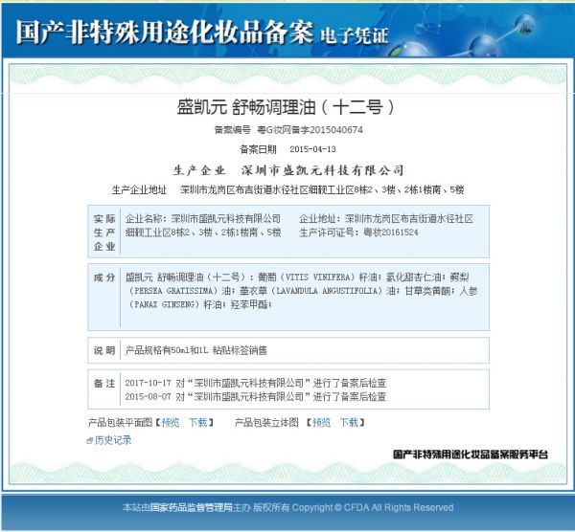575x532 pixels.
Task: Select product title 盛凯元 舒畅调理油（十二号）
Action: [286, 107]
